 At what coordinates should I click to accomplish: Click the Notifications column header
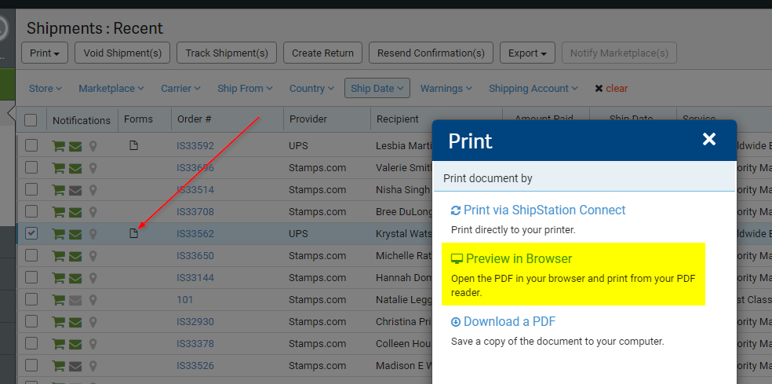pyautogui.click(x=82, y=120)
